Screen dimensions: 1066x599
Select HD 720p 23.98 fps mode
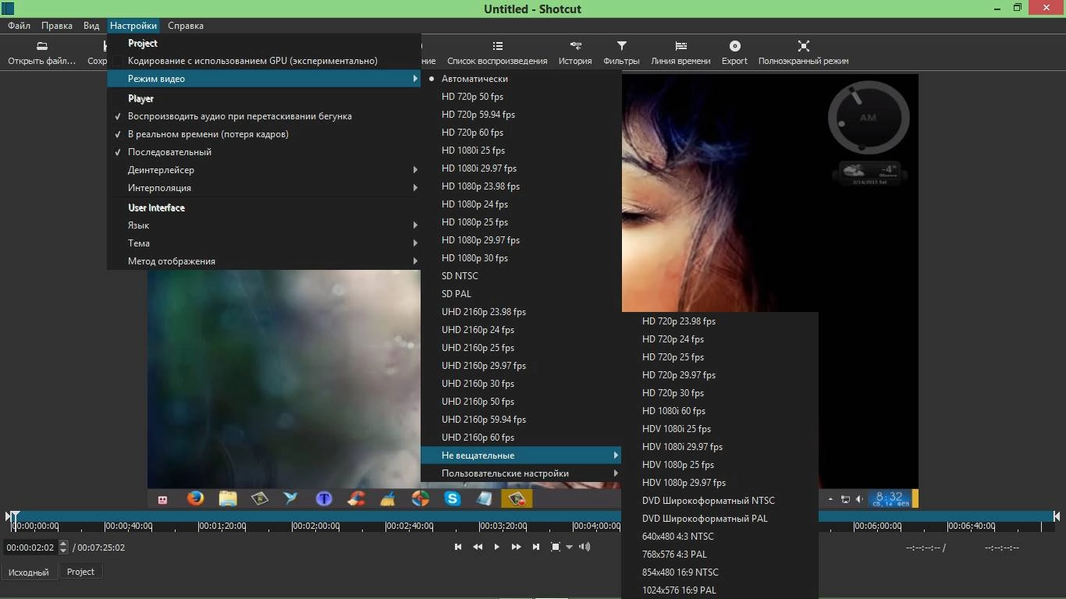pyautogui.click(x=720, y=321)
